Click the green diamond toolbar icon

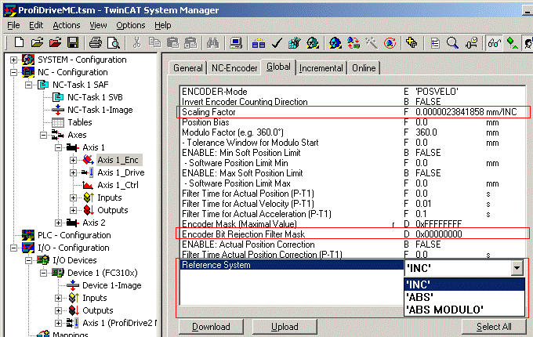(x=512, y=43)
